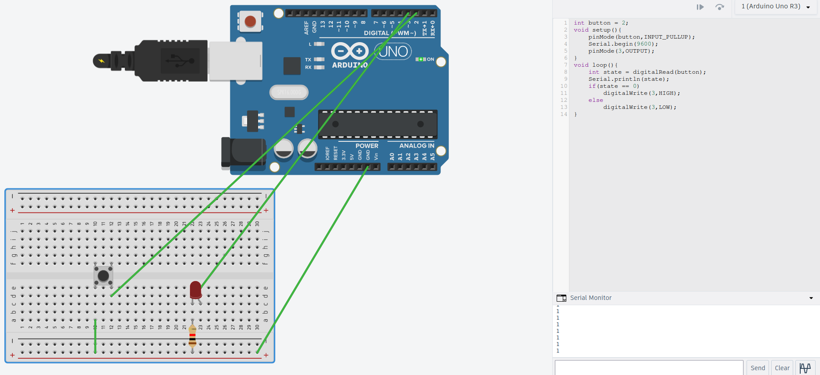Click the pushbutton on the breadboard
This screenshot has height=375, width=820.
[x=103, y=276]
